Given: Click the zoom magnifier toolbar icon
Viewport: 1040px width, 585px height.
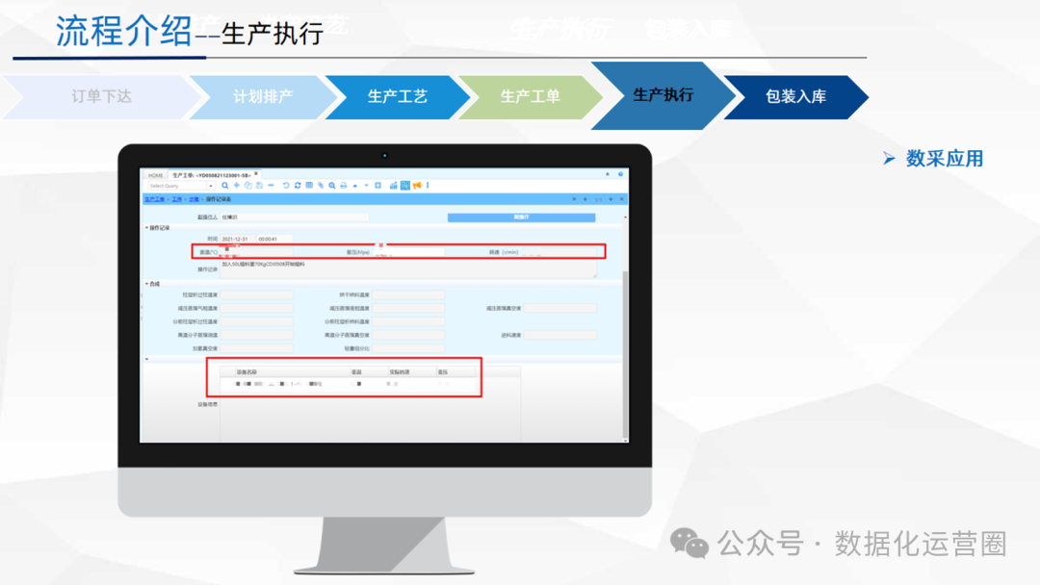Looking at the screenshot, I should coord(332,186).
